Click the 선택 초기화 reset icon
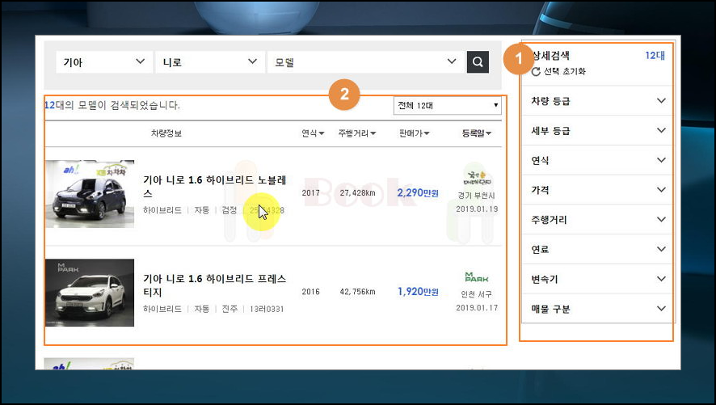The width and height of the screenshot is (716, 405). click(536, 71)
